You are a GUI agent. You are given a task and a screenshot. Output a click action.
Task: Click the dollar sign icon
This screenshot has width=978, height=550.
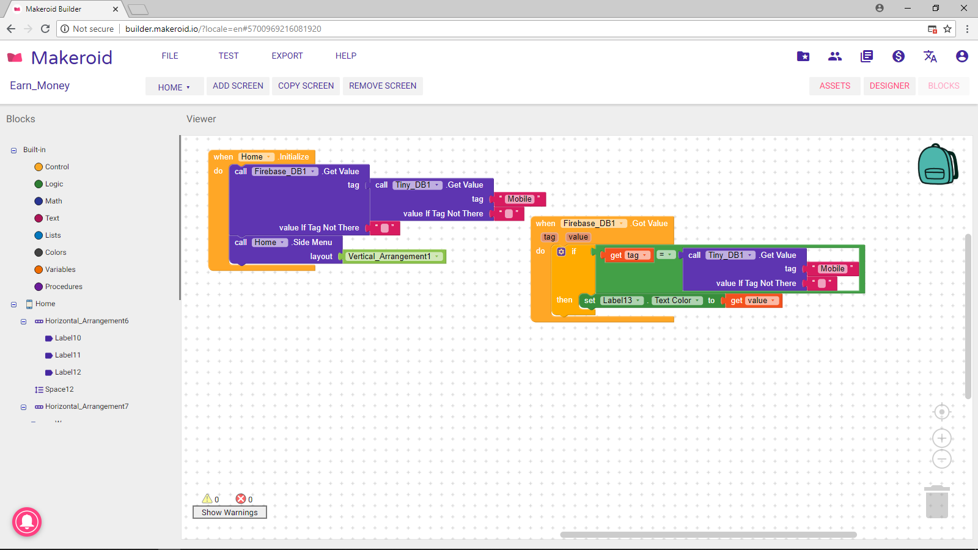coord(898,56)
